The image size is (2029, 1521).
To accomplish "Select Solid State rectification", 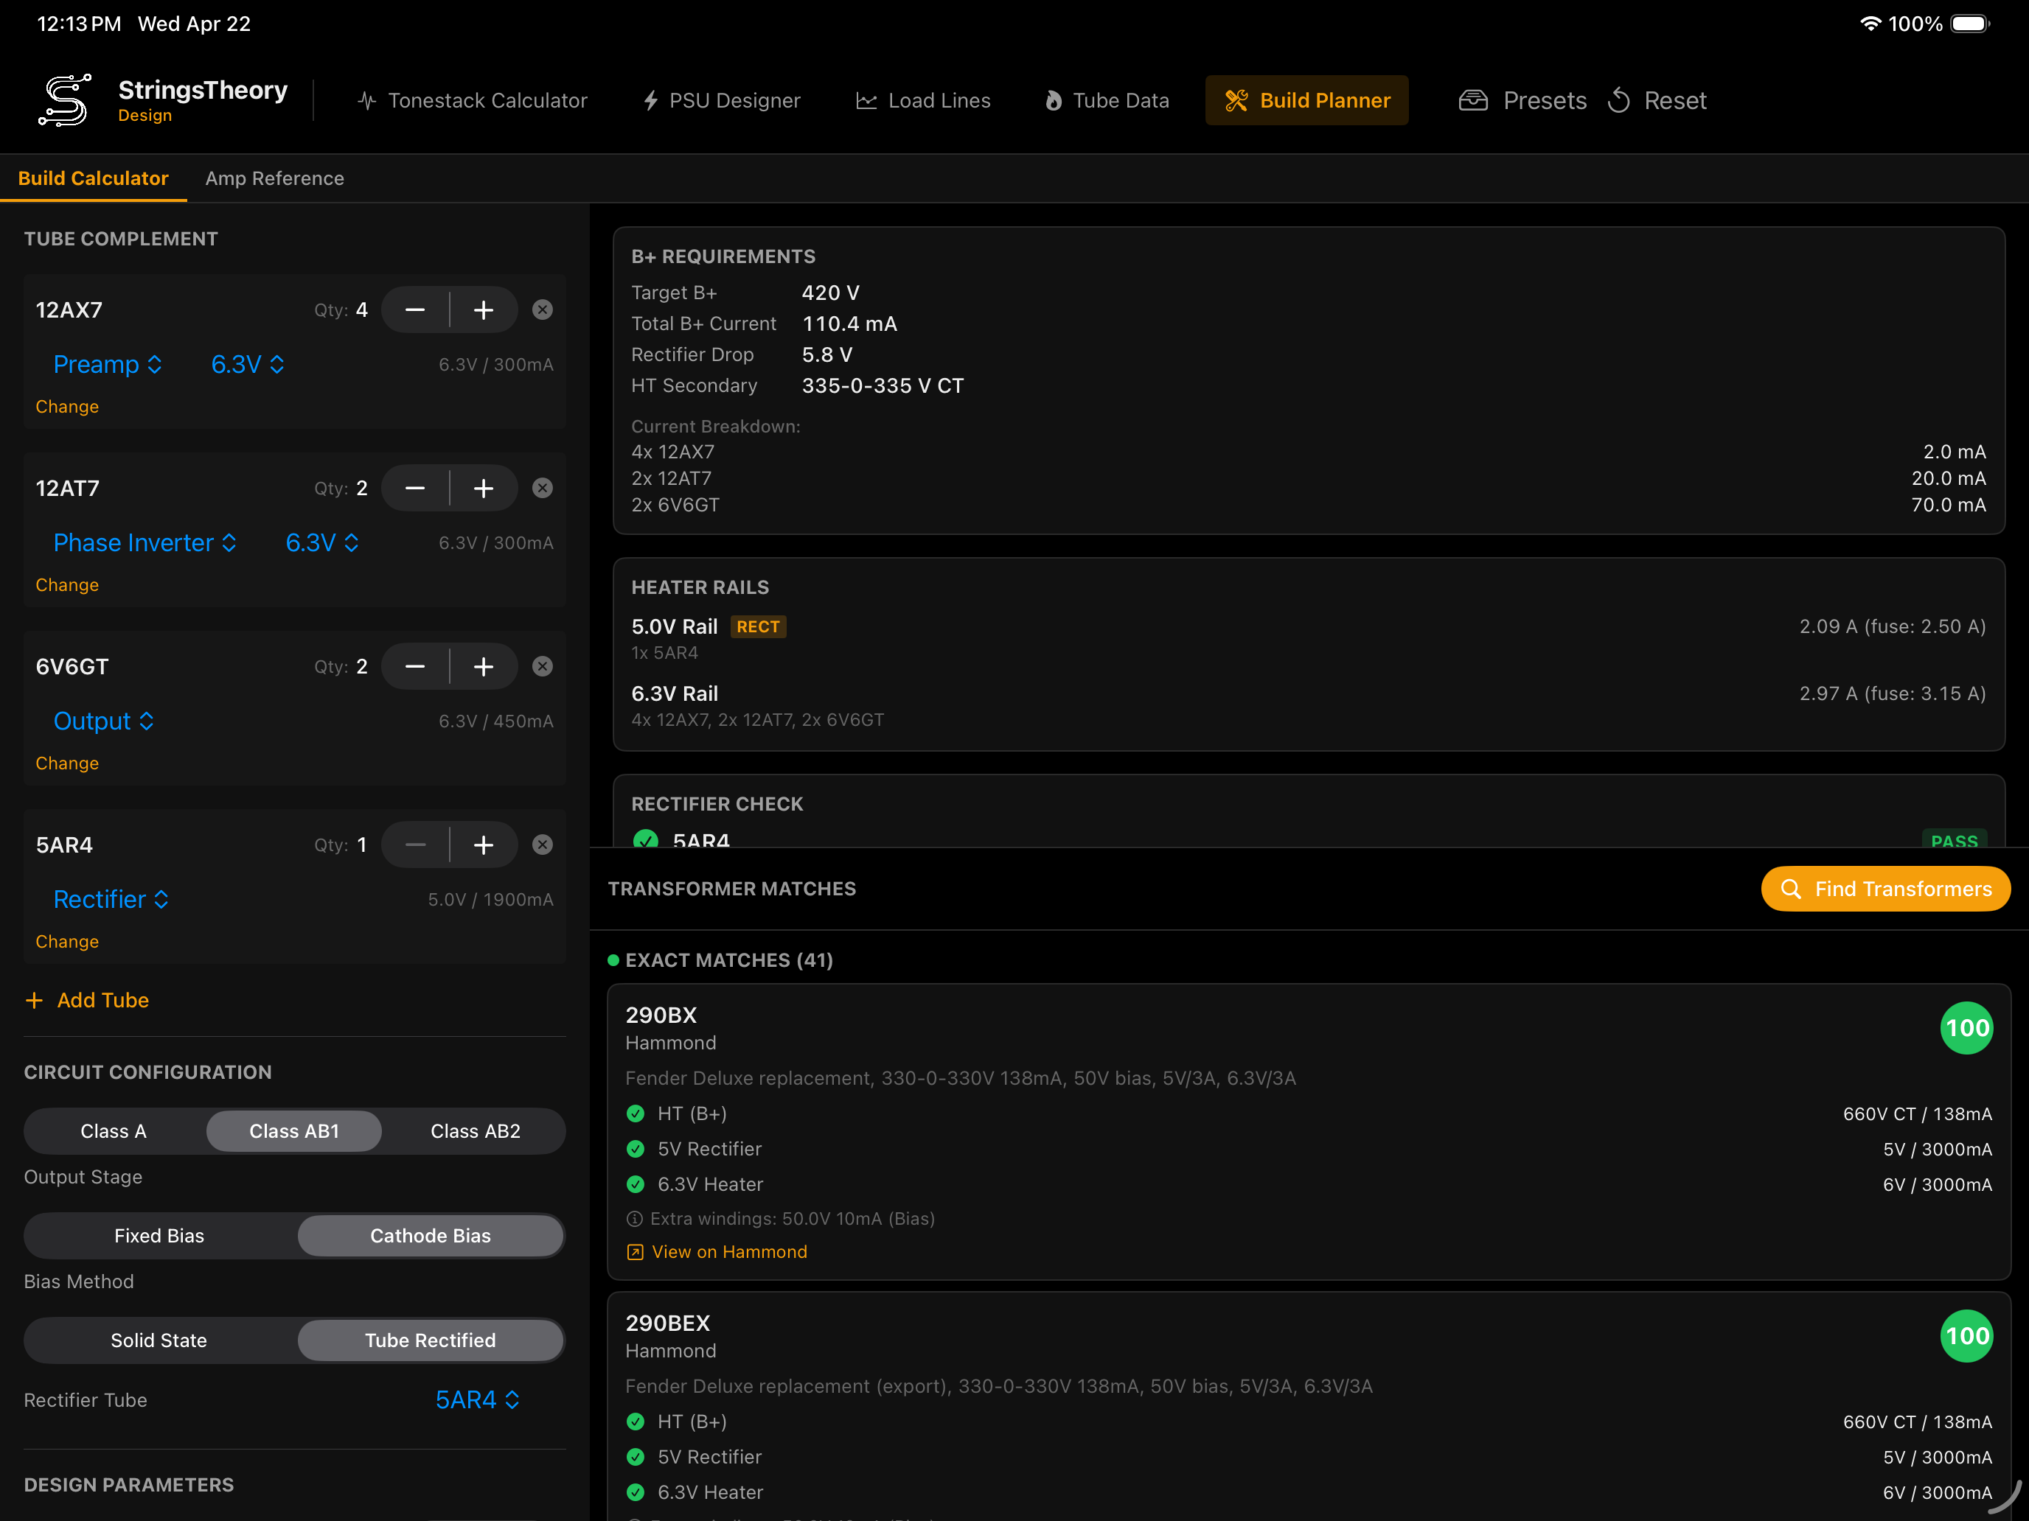I will 159,1340.
